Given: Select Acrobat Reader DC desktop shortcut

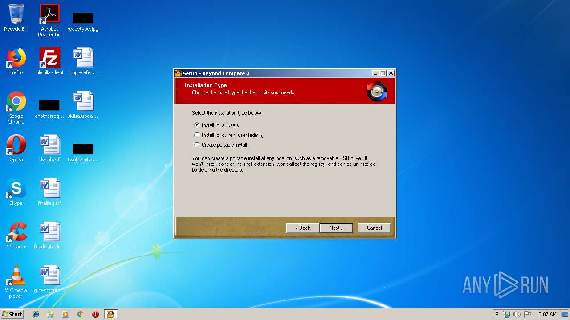Looking at the screenshot, I should click(x=49, y=20).
